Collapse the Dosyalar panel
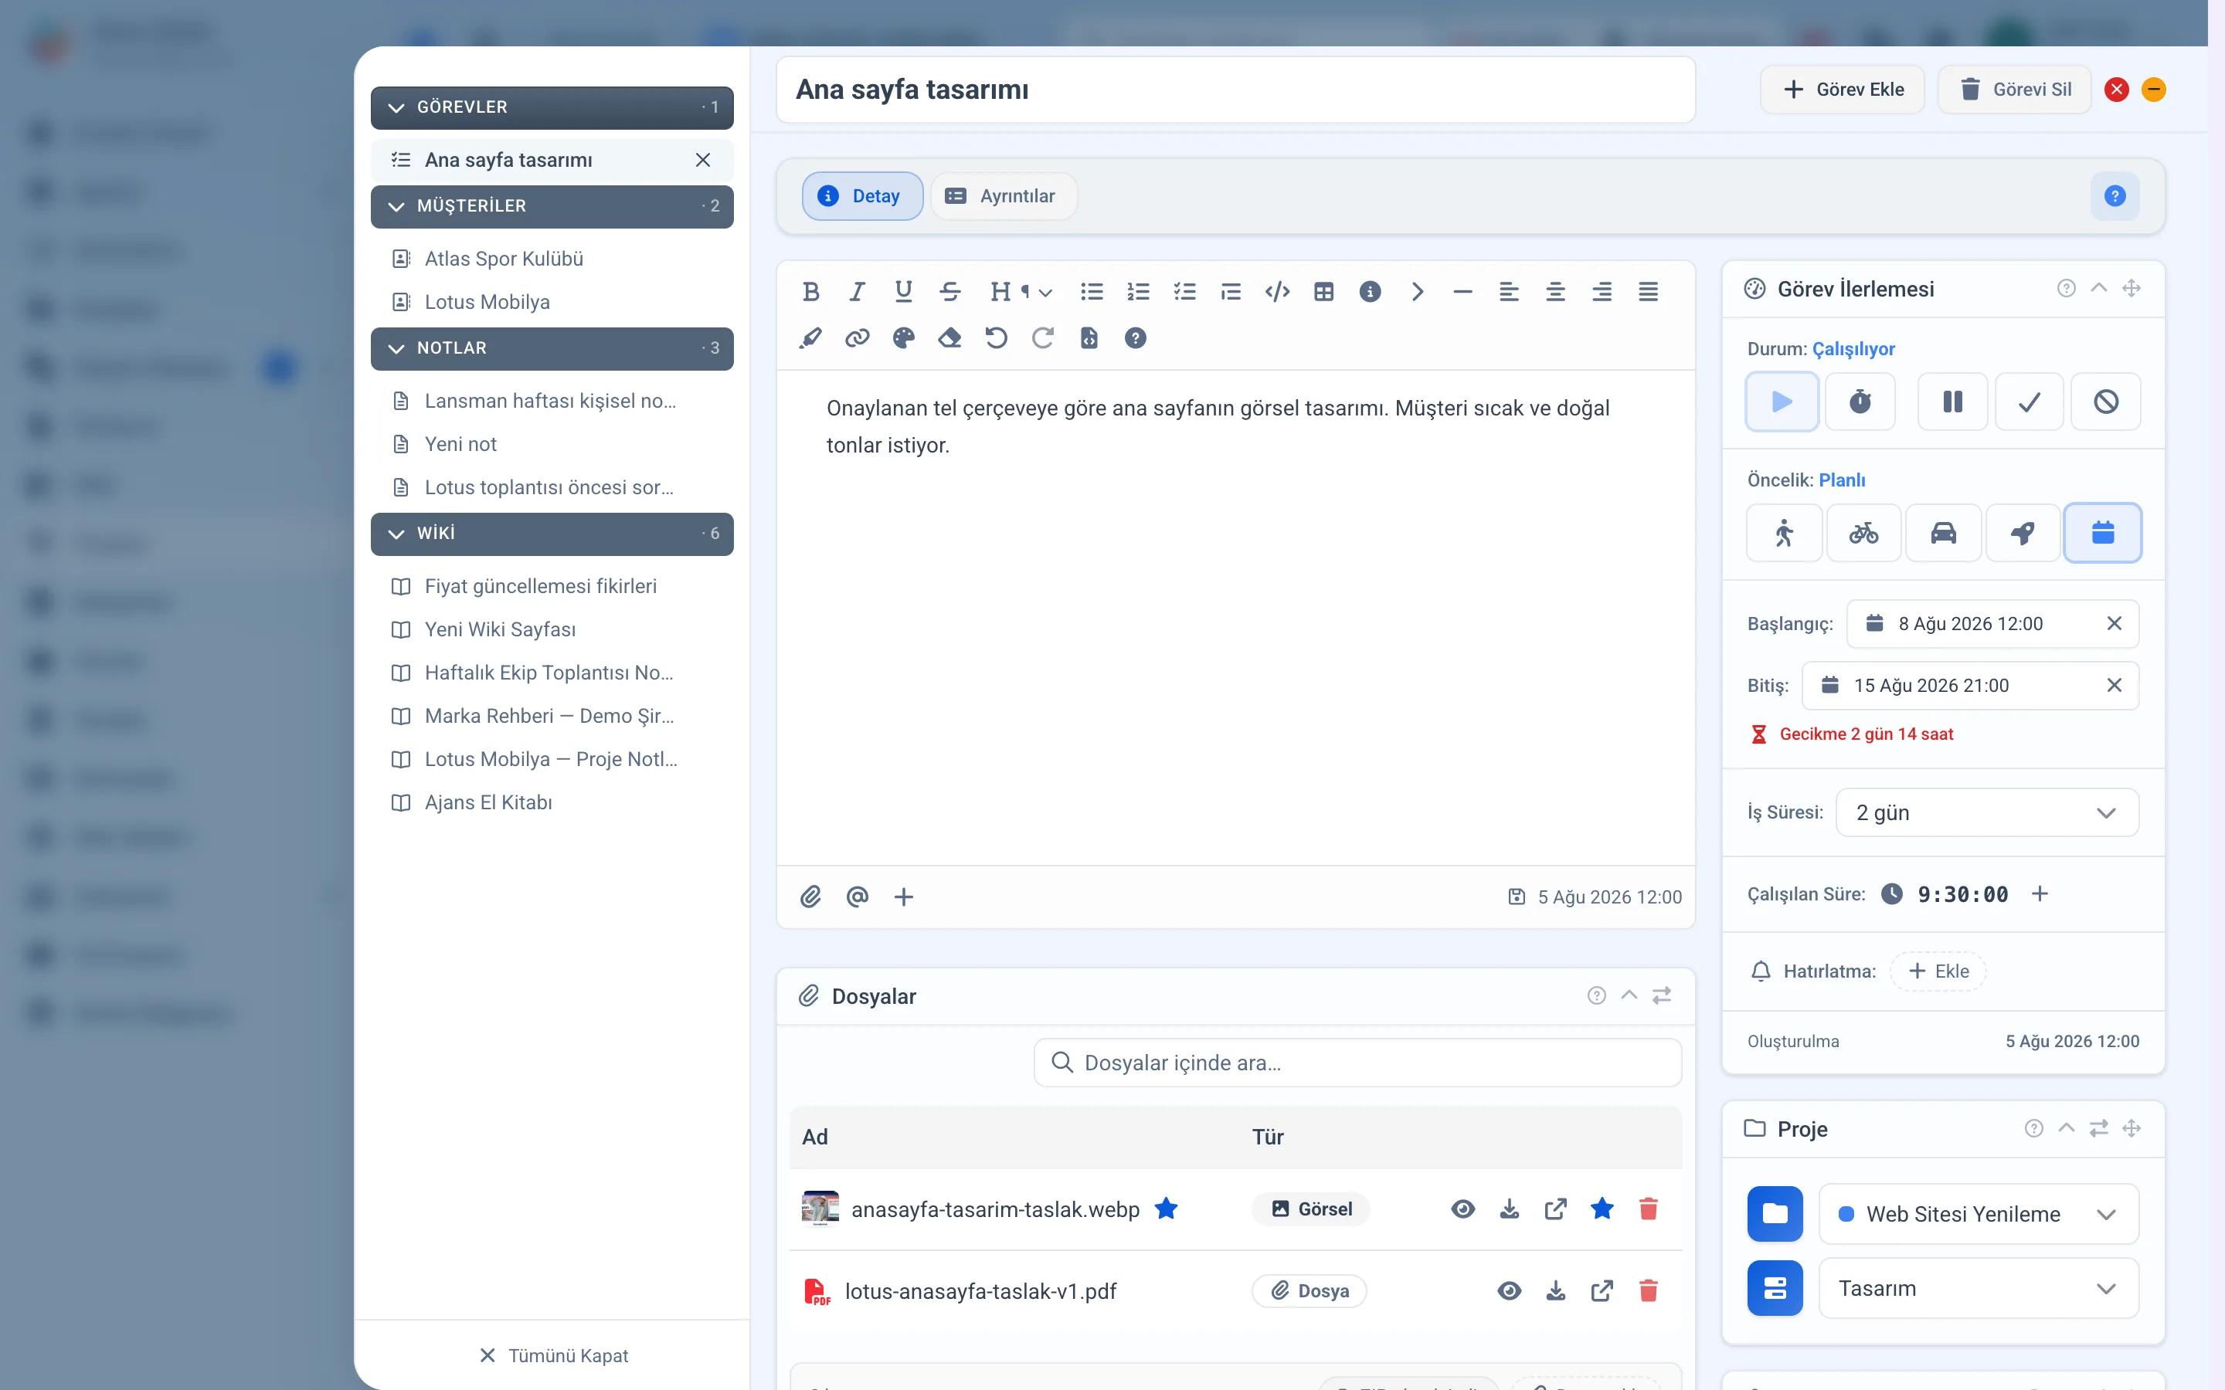2225x1390 pixels. tap(1629, 995)
